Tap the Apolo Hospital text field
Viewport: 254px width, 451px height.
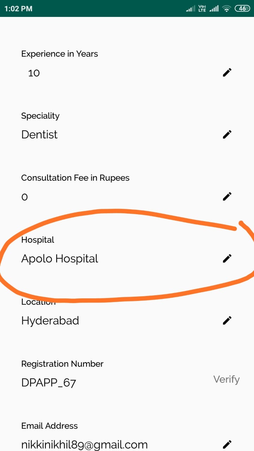(x=60, y=259)
